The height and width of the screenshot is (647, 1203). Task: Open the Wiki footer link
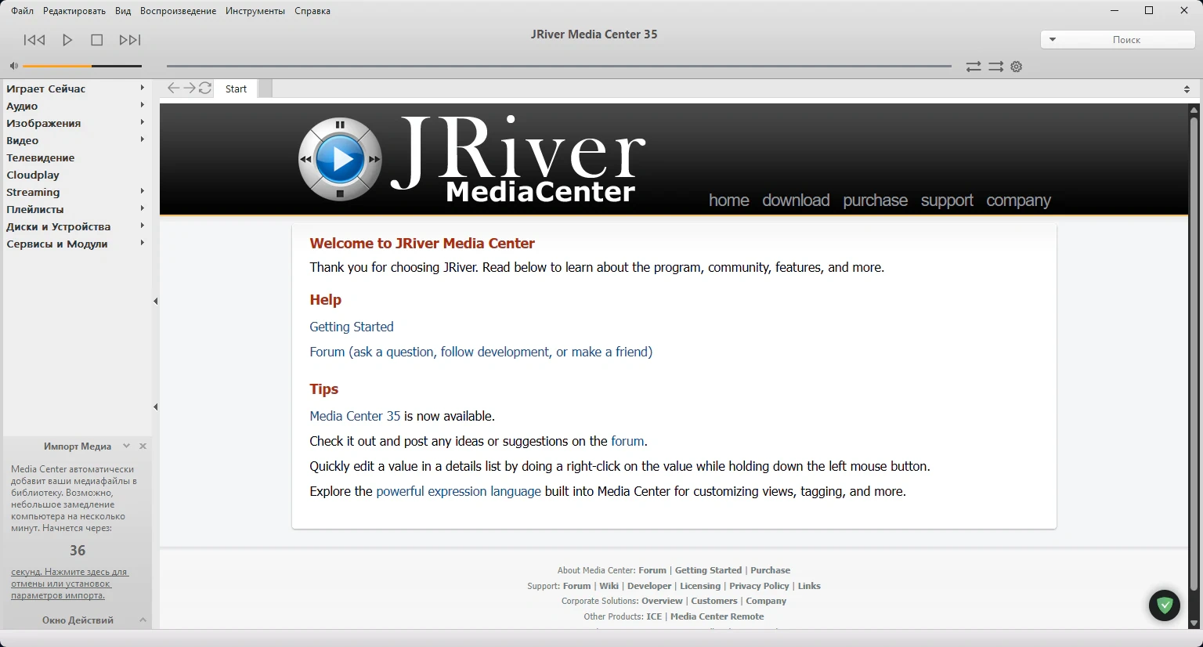tap(609, 586)
